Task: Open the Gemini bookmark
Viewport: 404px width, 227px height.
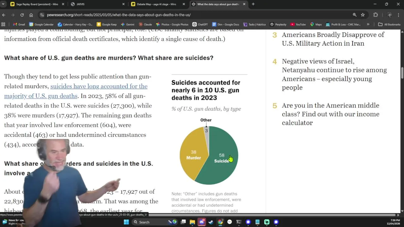Action: [128, 24]
